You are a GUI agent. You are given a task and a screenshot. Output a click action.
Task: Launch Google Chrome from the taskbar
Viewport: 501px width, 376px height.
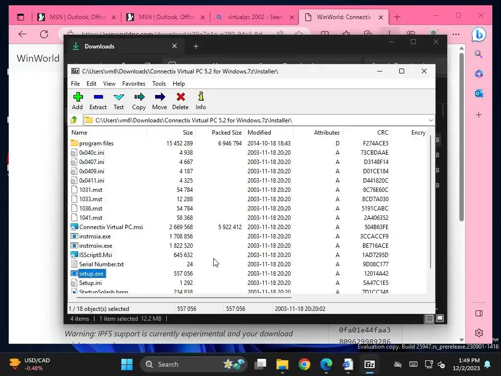tap(304, 364)
